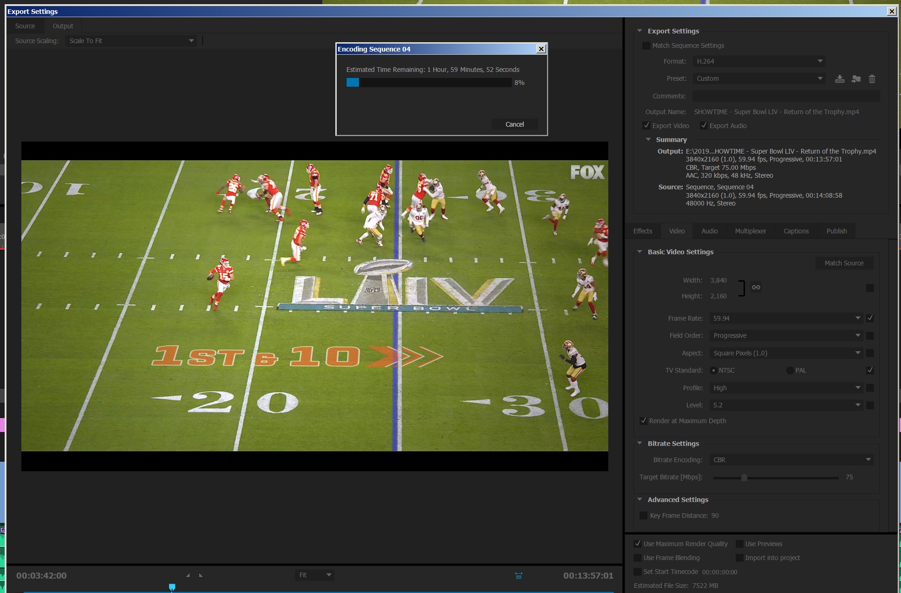Click the Width value 3,840

pos(718,280)
